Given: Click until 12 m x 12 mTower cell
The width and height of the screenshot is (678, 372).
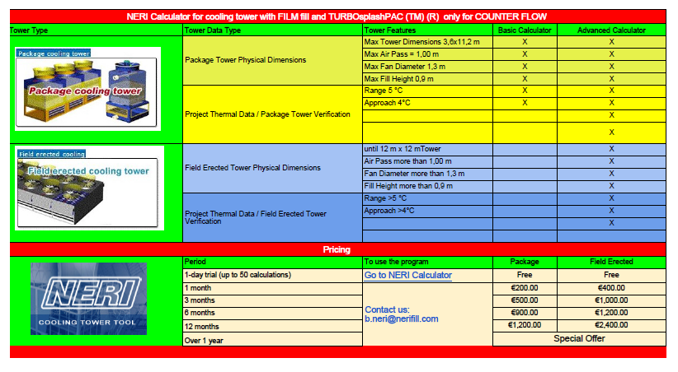Looking at the screenshot, I should [427, 149].
